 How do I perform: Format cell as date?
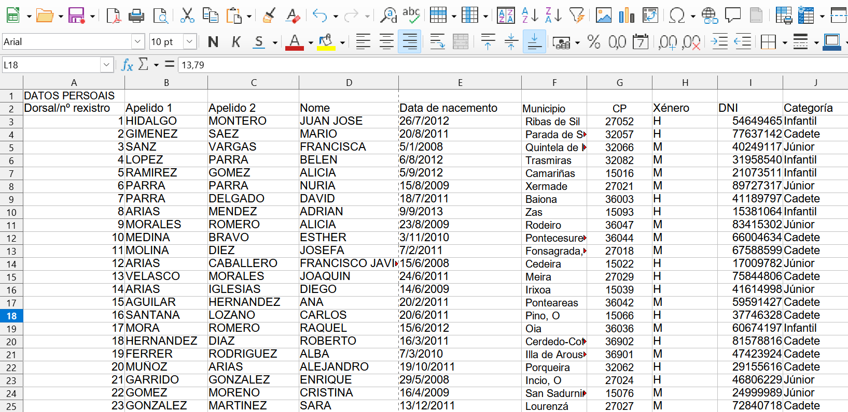pos(641,42)
